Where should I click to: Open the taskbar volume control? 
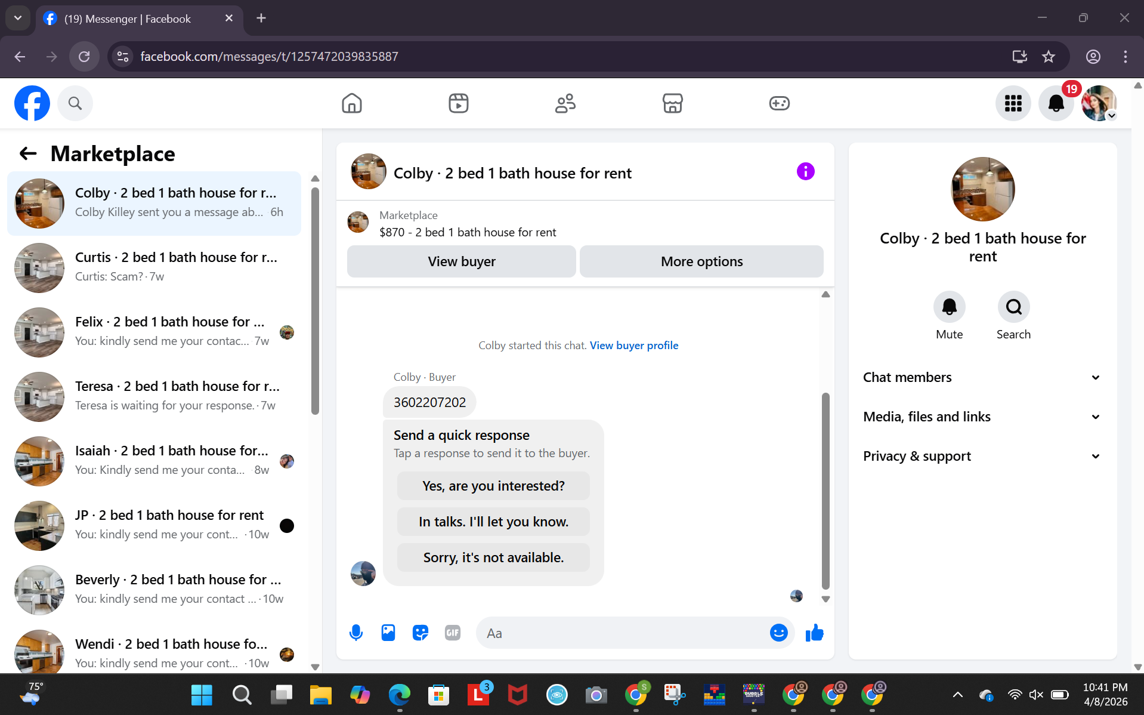click(1036, 695)
